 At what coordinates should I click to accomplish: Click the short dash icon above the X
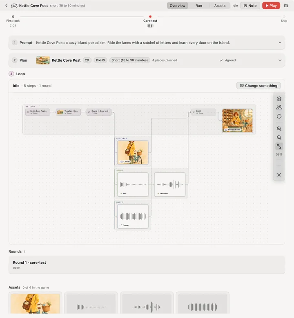click(x=279, y=166)
